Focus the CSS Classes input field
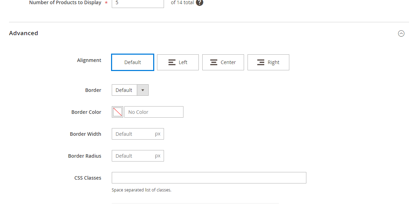 point(209,178)
